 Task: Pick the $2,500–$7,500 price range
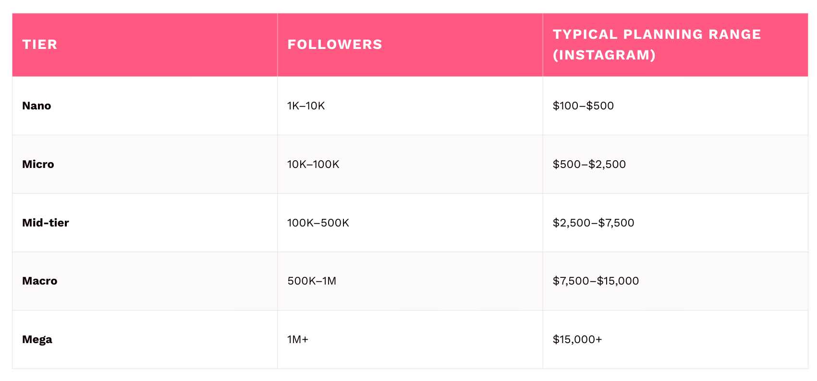(x=593, y=223)
